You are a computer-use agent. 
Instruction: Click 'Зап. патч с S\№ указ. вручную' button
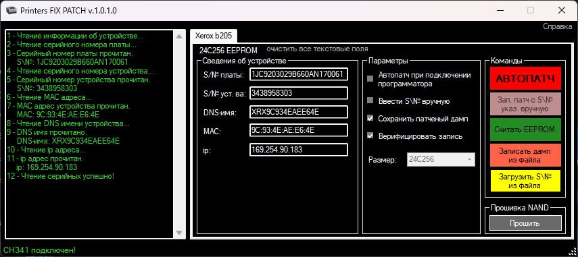tap(525, 104)
